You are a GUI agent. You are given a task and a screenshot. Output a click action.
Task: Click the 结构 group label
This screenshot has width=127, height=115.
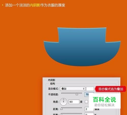pos(53,84)
